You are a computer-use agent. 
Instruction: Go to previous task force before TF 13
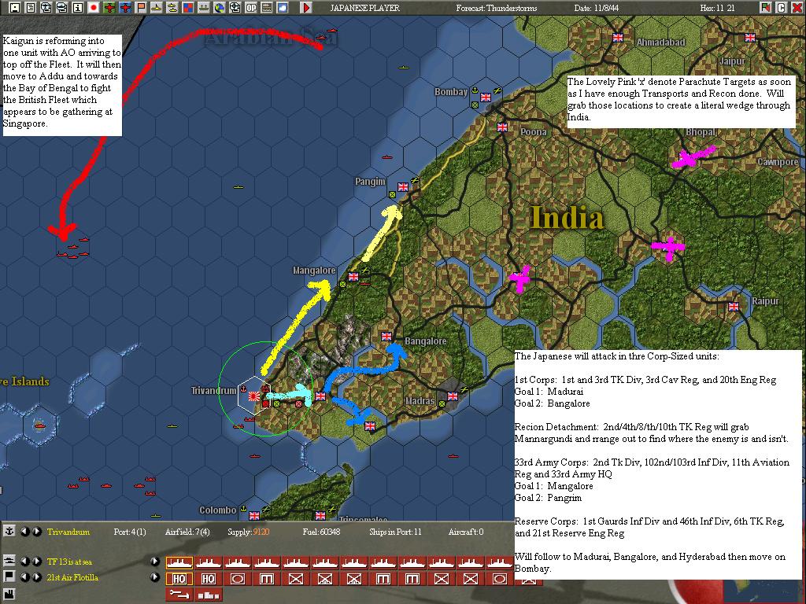pos(24,562)
